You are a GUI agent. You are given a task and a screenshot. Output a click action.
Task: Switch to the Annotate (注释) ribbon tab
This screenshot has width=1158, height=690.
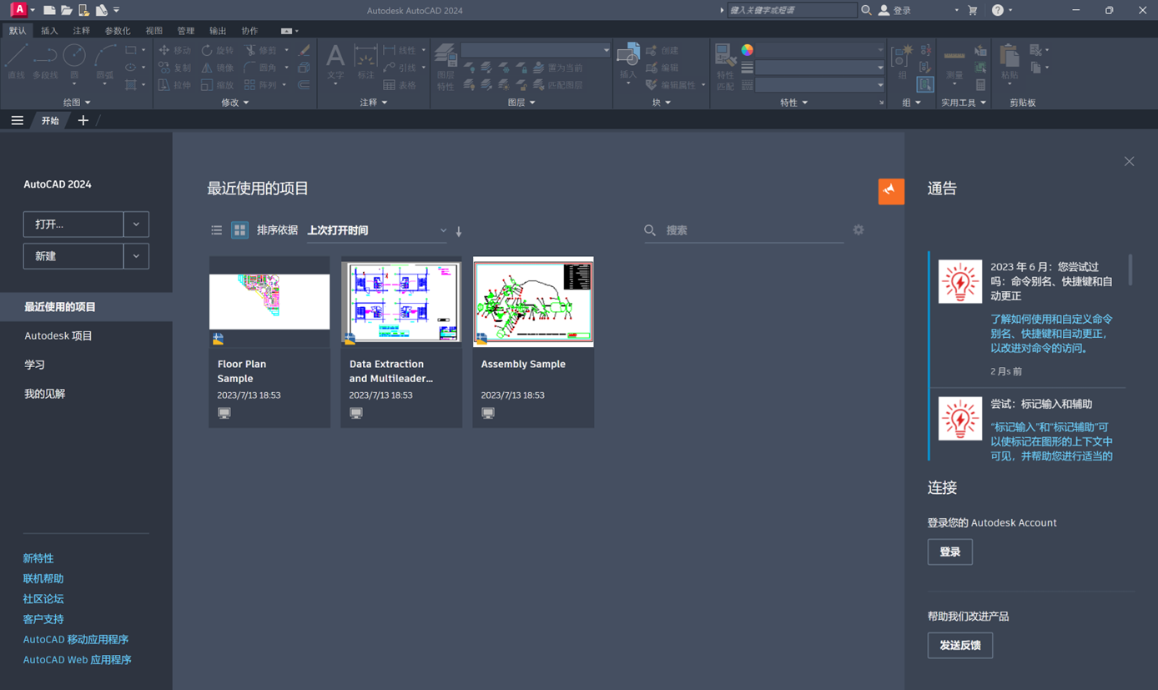pyautogui.click(x=81, y=31)
